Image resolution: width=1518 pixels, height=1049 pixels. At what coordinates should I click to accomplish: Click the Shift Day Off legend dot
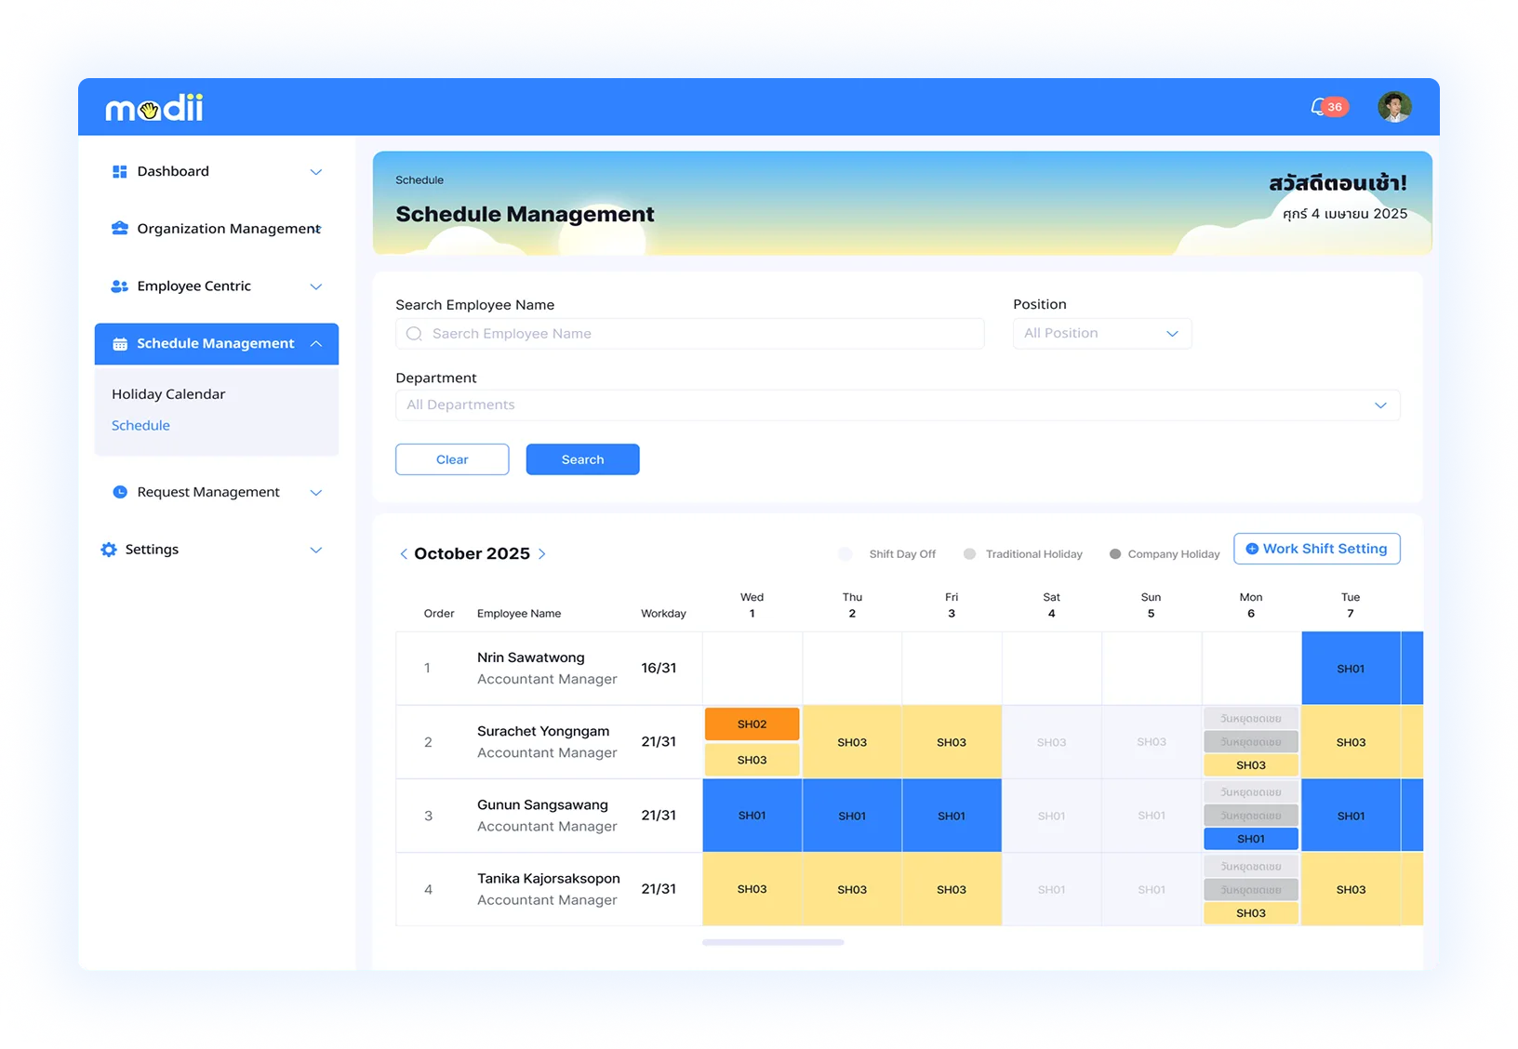[845, 554]
